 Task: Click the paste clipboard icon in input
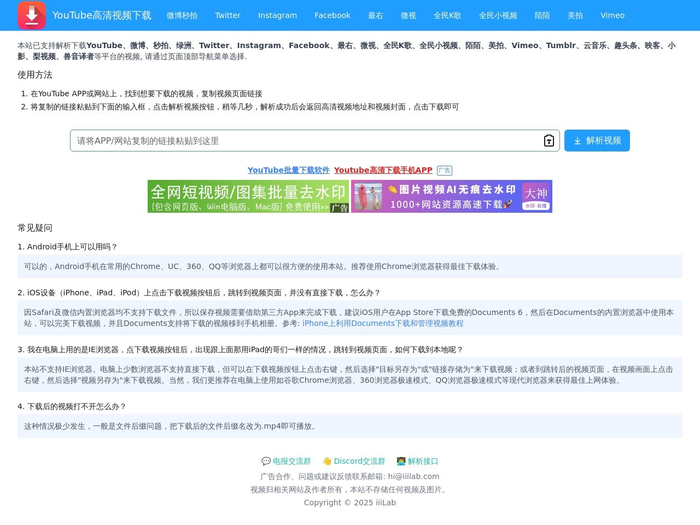click(x=549, y=141)
